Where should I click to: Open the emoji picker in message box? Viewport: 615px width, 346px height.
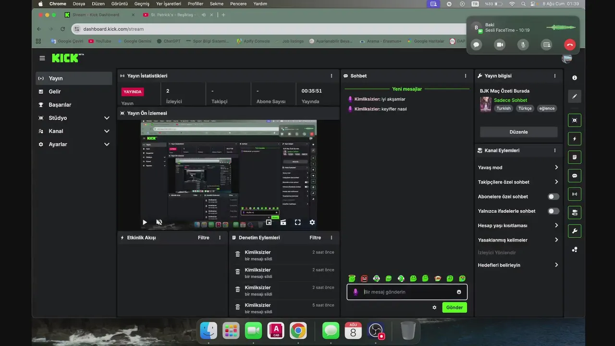point(459,292)
